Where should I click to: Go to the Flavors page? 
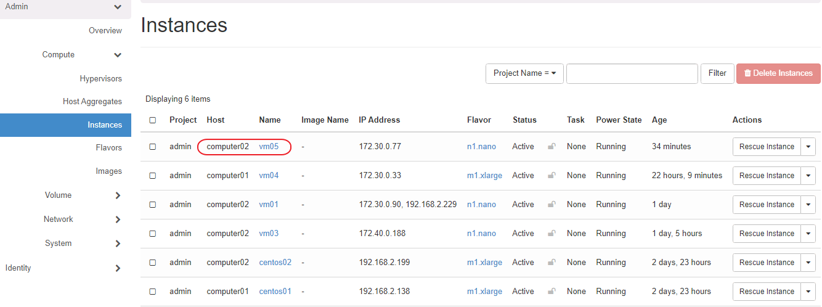[x=108, y=148]
